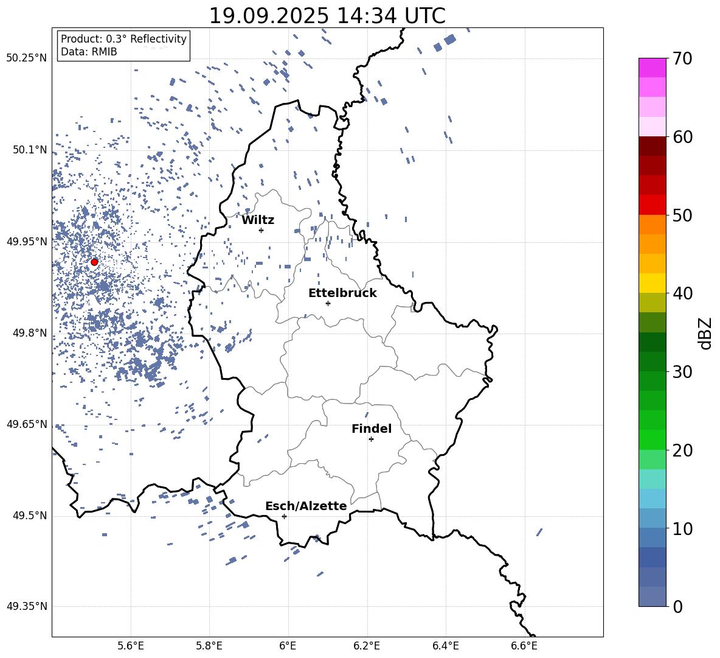Click the red radar site marker

94,262
